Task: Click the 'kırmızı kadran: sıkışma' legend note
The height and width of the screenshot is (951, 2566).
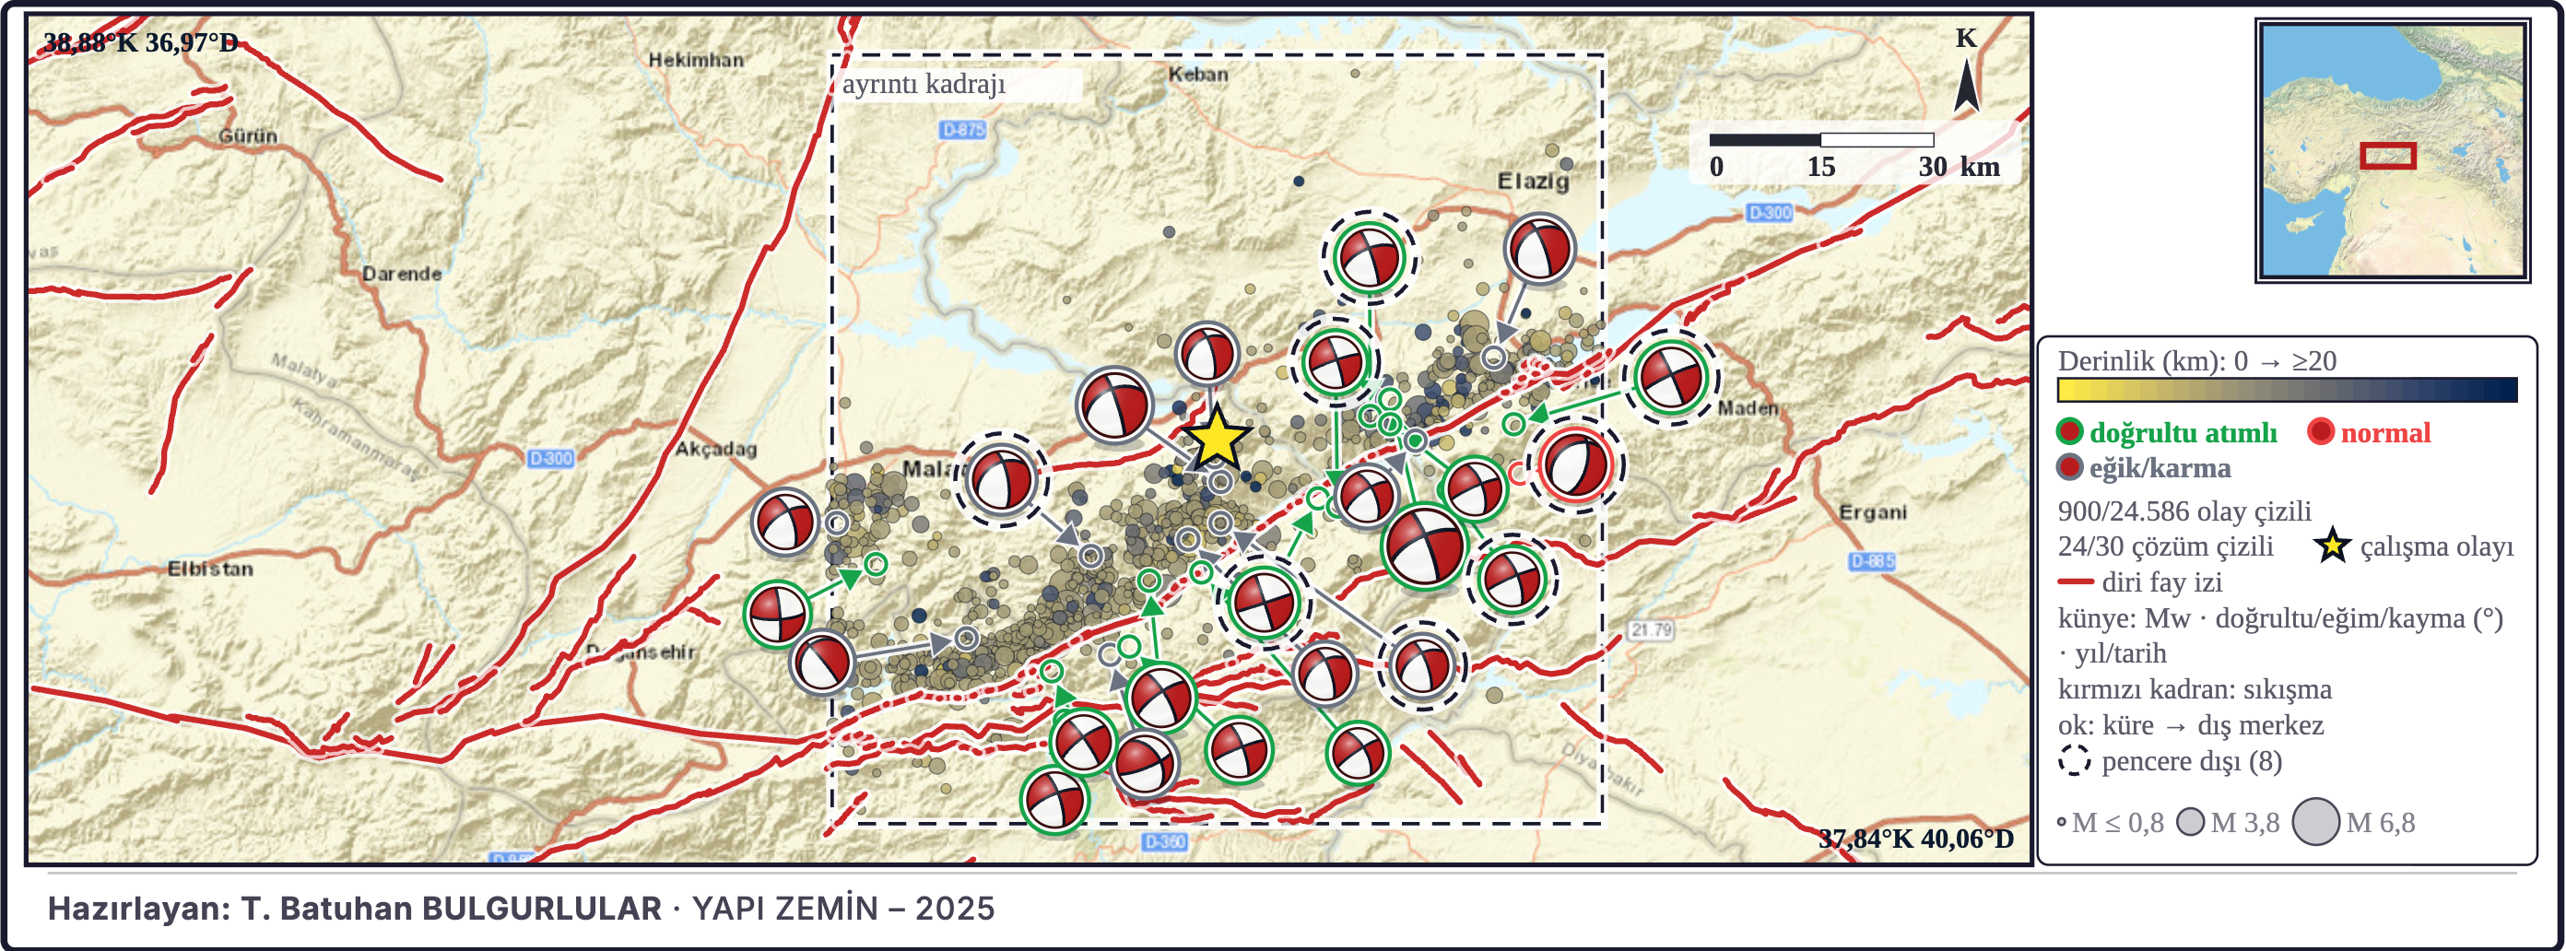Action: [2195, 689]
